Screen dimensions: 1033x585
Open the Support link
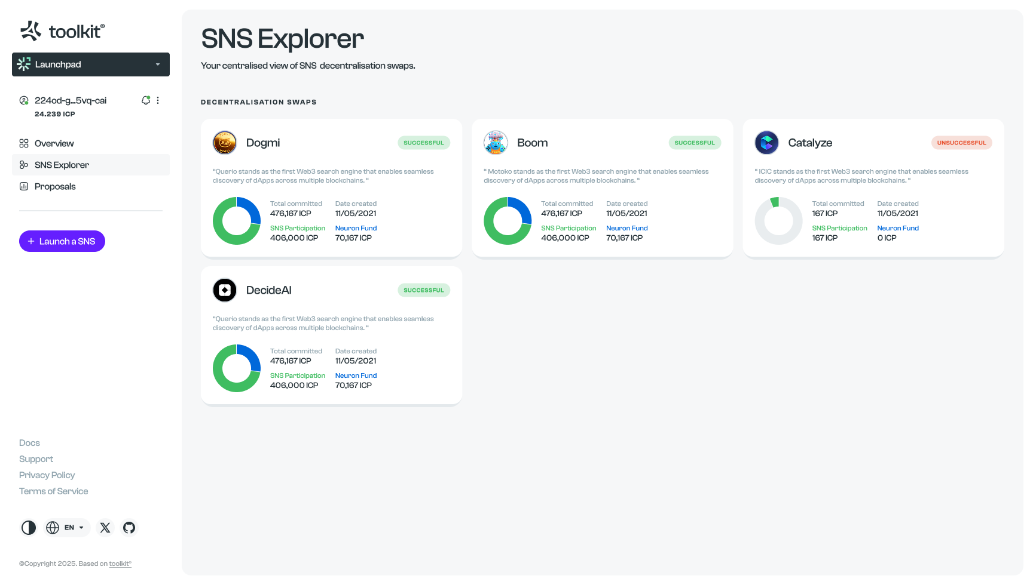[x=36, y=459]
